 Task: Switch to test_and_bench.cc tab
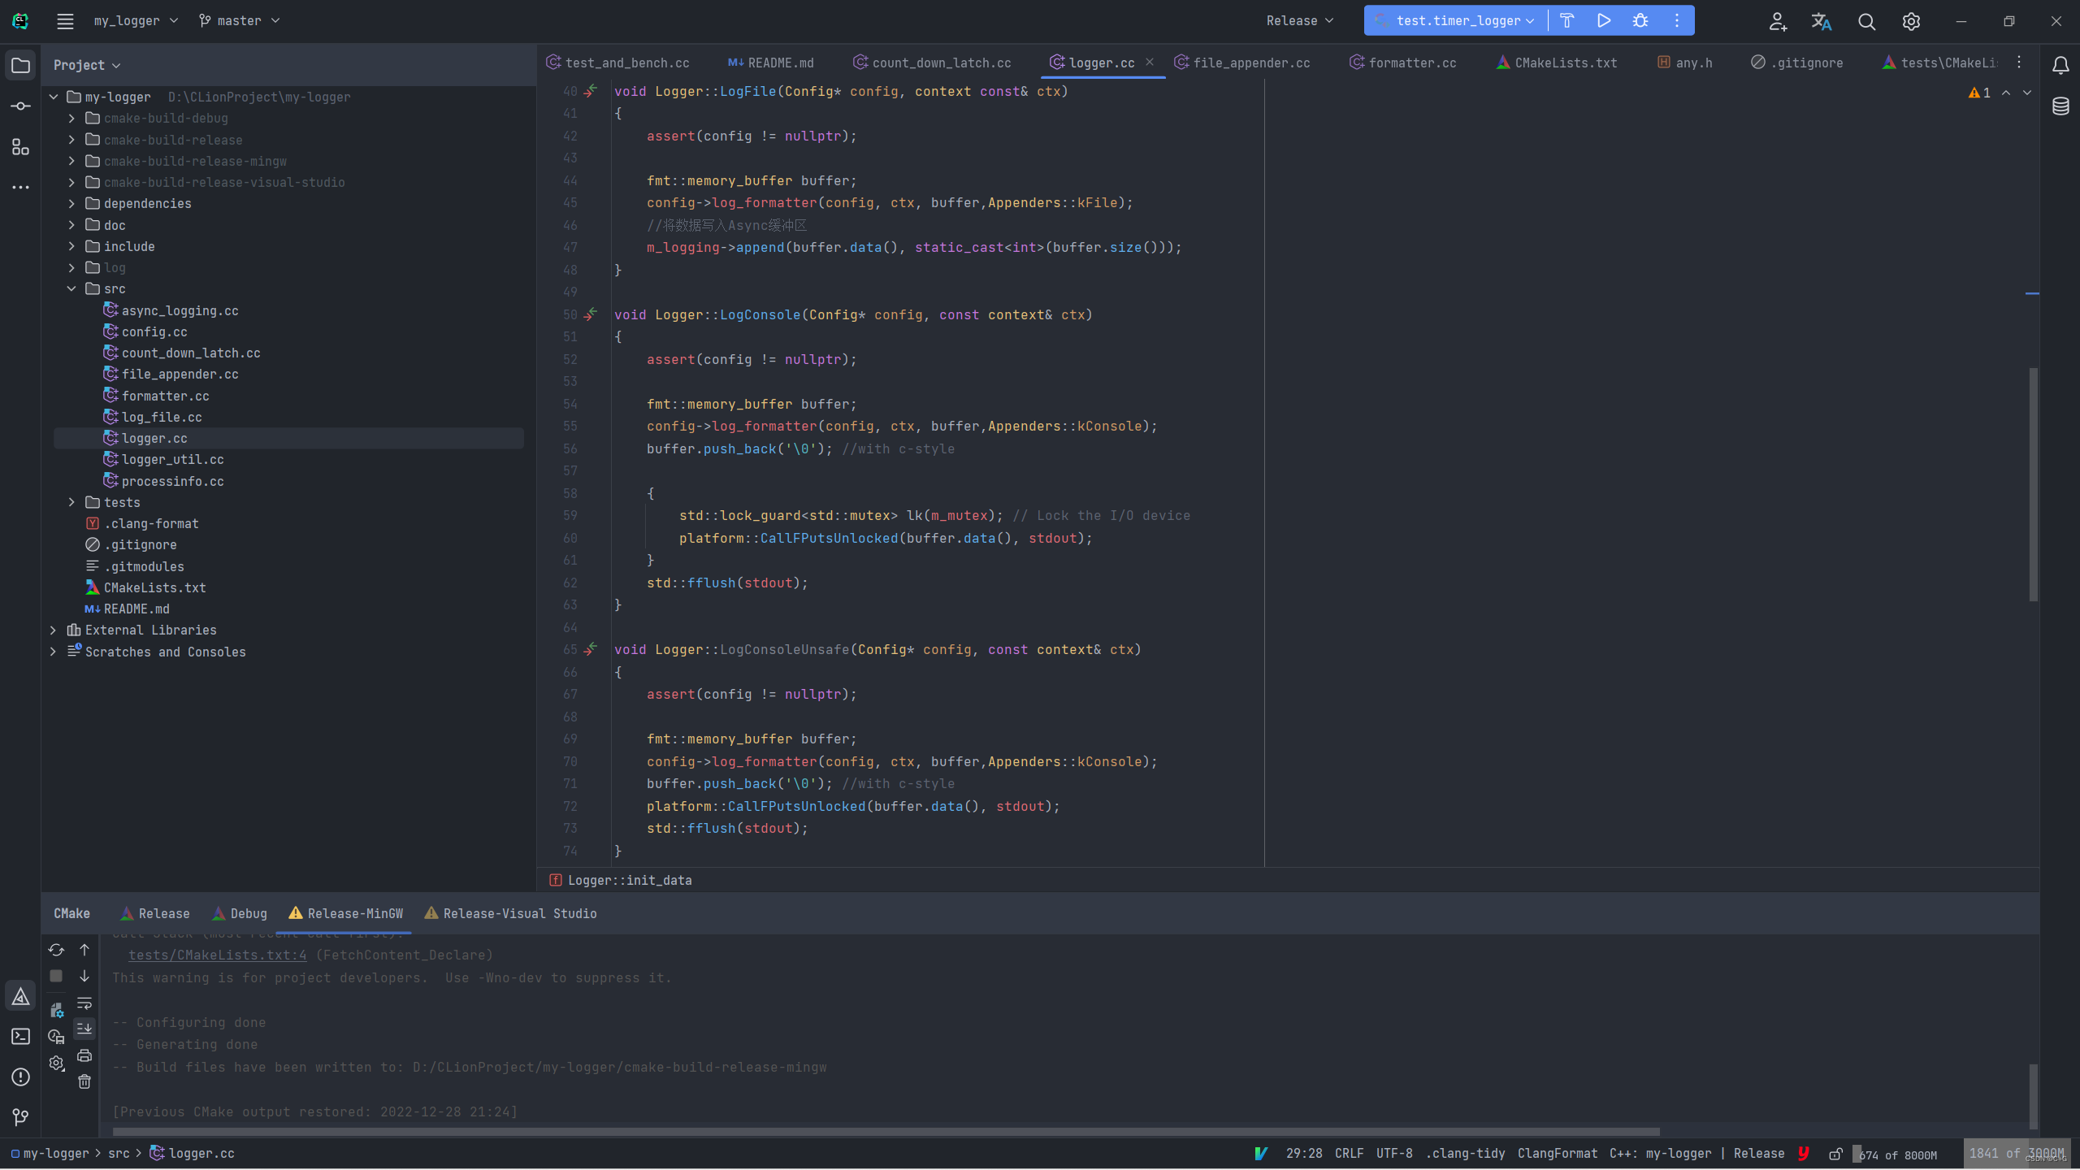point(618,63)
